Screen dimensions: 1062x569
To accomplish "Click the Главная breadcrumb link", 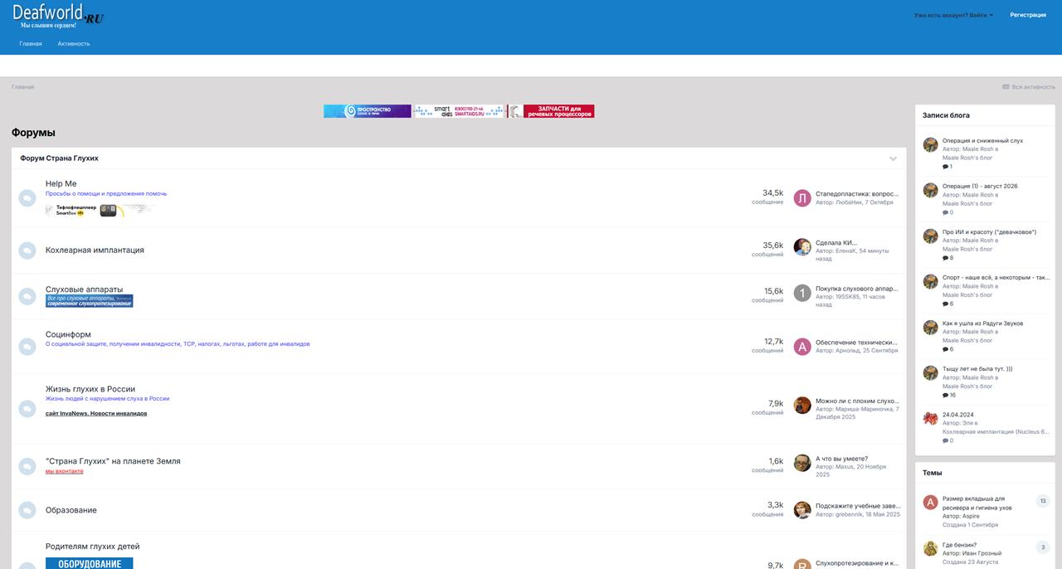I will [23, 87].
